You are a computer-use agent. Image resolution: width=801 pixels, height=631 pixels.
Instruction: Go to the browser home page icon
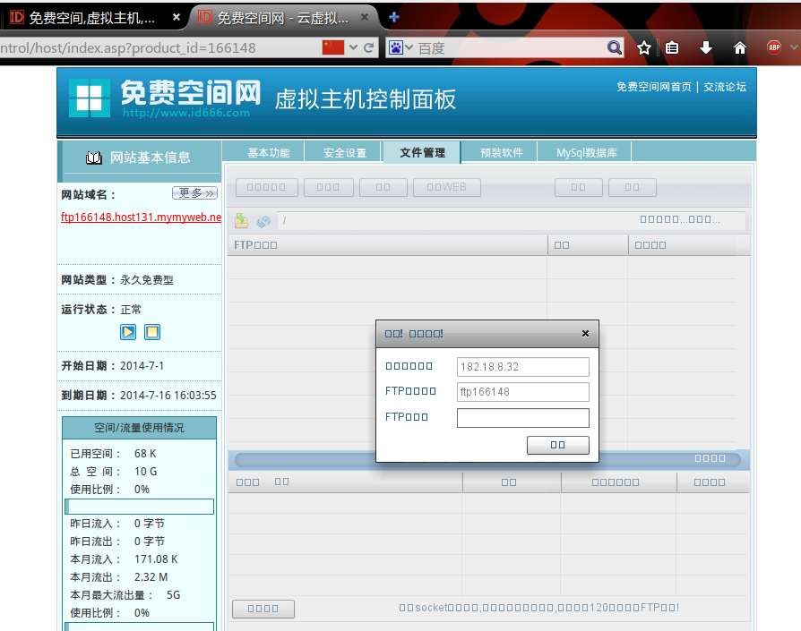[740, 48]
